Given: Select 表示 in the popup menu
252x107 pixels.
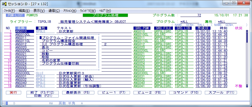Looking at the screenshot, I should click(x=68, y=47).
